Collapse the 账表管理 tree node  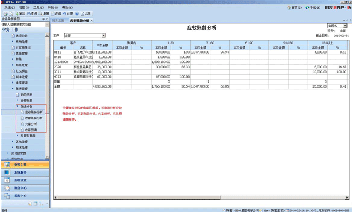13,89
